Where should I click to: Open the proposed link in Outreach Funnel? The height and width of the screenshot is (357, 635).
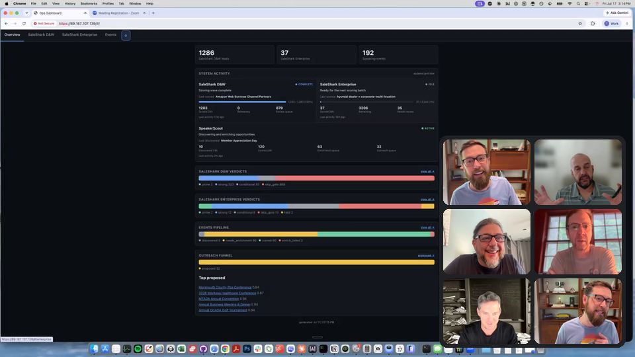(426, 256)
